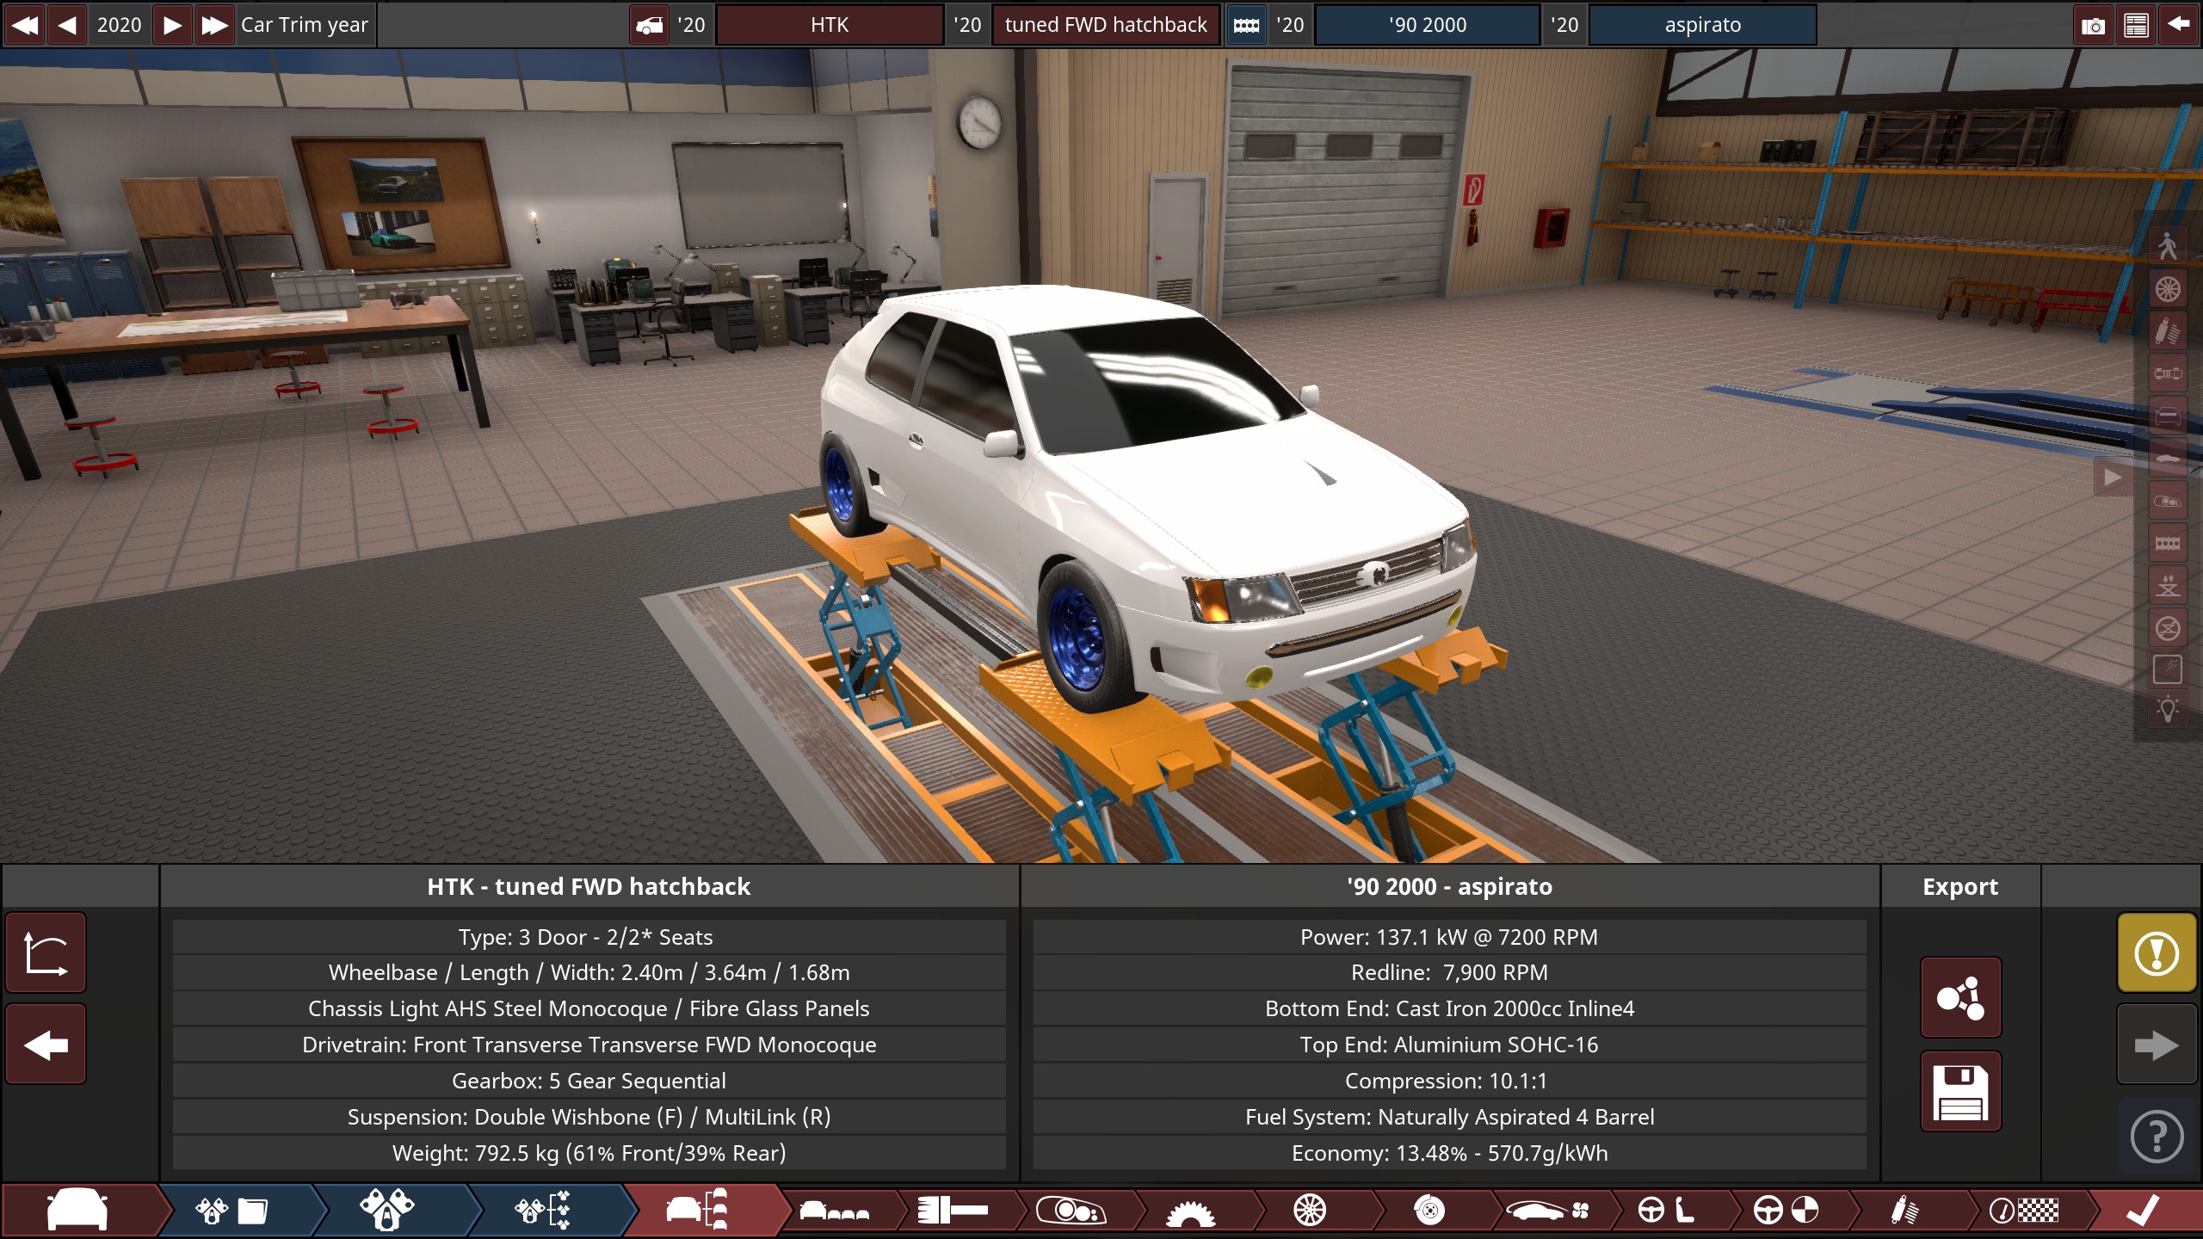Open the car model tab in bottom bar
Screen dimensions: 2203x1239
(79, 1211)
